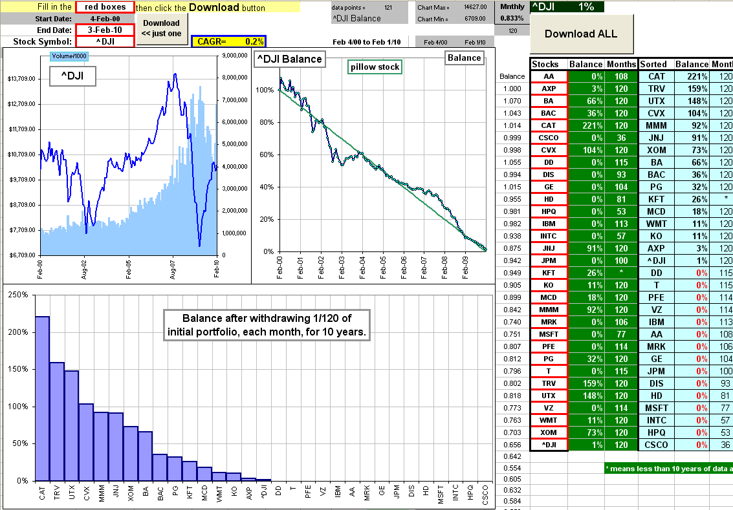Click the data points value 121

tap(388, 8)
